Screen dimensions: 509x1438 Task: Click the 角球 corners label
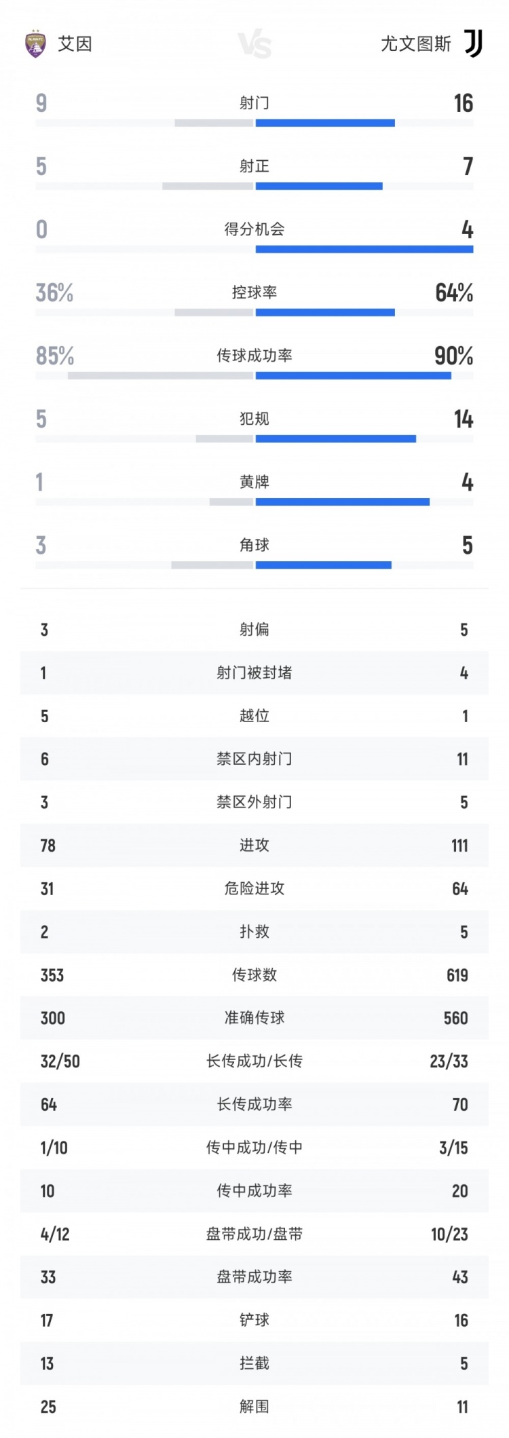pyautogui.click(x=254, y=545)
